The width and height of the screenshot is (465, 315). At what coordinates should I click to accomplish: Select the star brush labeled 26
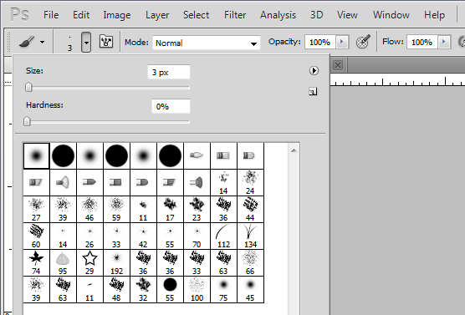[x=89, y=236]
